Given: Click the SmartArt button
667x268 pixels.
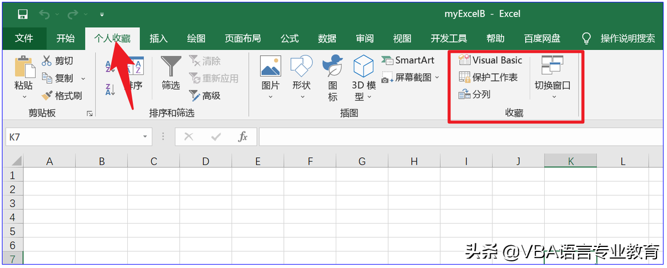Looking at the screenshot, I should pyautogui.click(x=409, y=60).
